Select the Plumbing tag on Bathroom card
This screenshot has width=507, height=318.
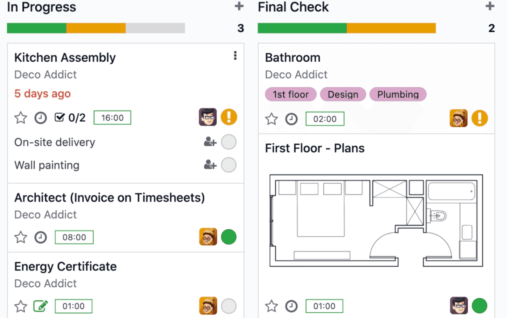[x=398, y=94]
